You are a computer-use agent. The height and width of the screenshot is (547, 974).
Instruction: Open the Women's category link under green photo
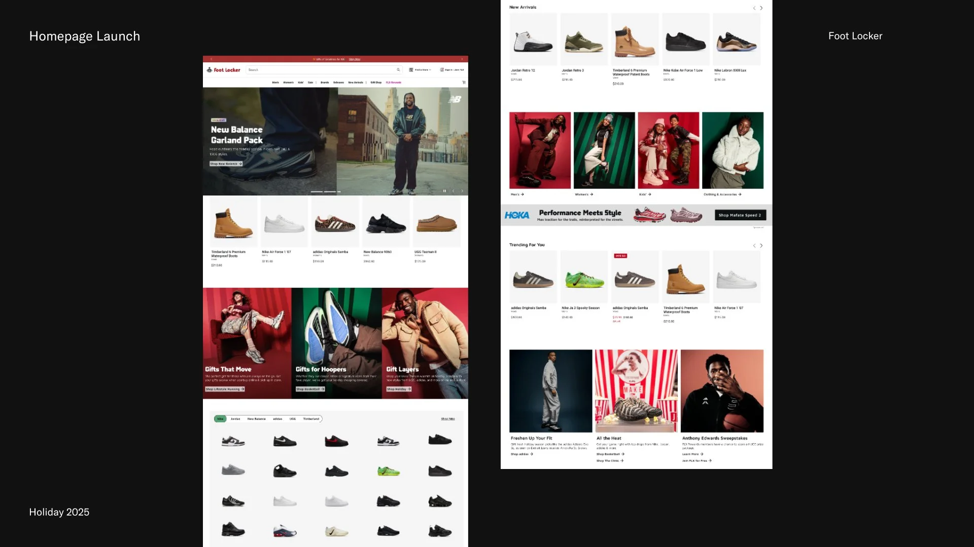pos(584,194)
